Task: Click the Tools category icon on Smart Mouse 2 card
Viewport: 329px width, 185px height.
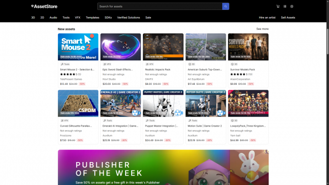Action: tap(62, 64)
